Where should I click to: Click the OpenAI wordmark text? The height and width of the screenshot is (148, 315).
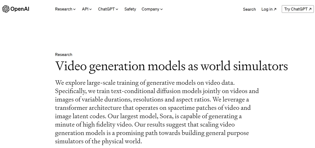20,9
